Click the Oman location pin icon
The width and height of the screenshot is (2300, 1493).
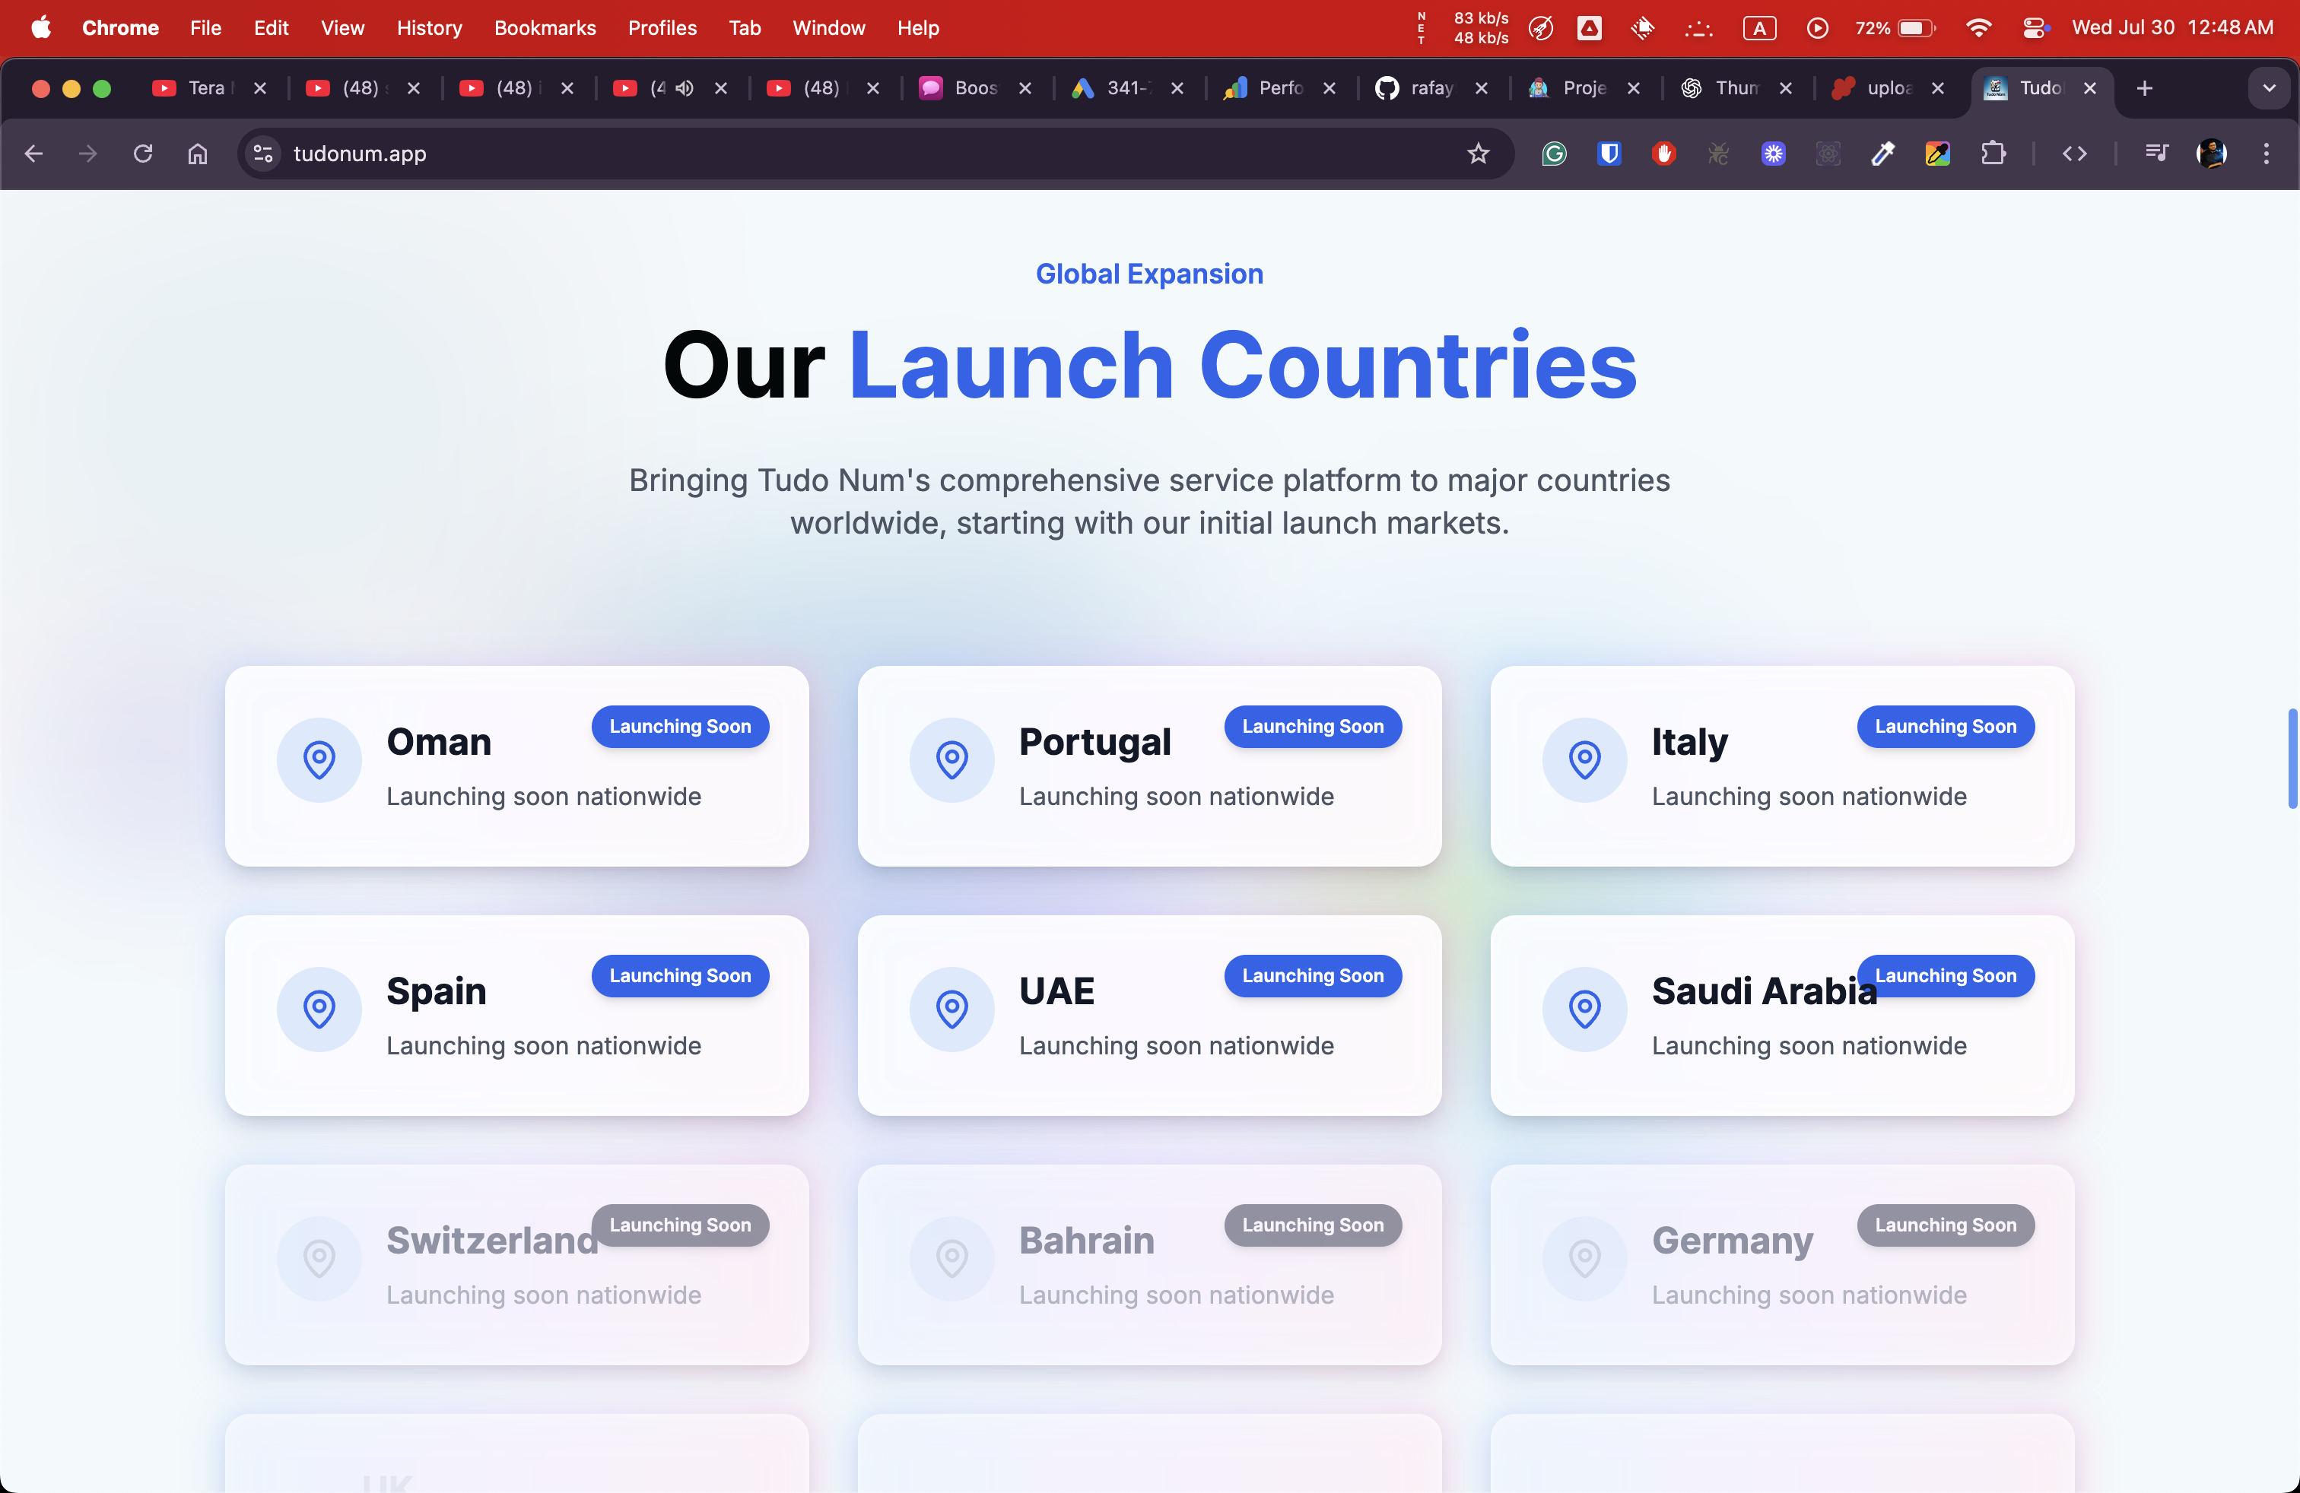(x=319, y=759)
